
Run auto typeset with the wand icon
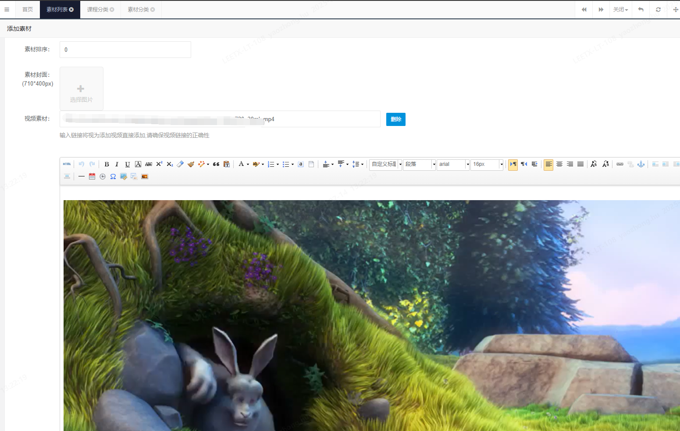point(201,164)
